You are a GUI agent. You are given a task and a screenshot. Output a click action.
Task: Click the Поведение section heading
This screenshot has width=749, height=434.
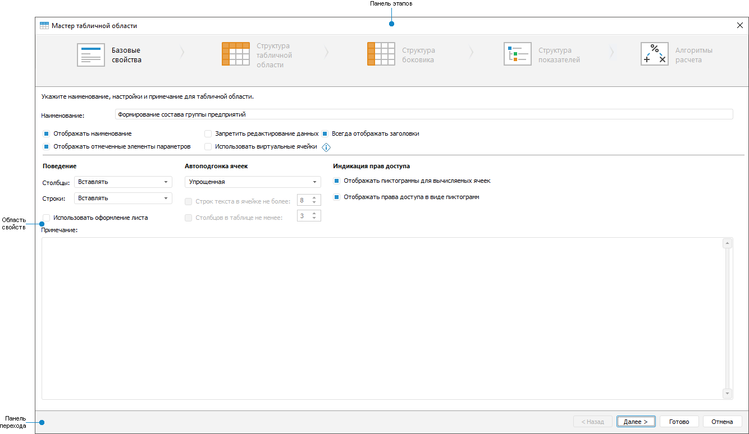coord(60,166)
